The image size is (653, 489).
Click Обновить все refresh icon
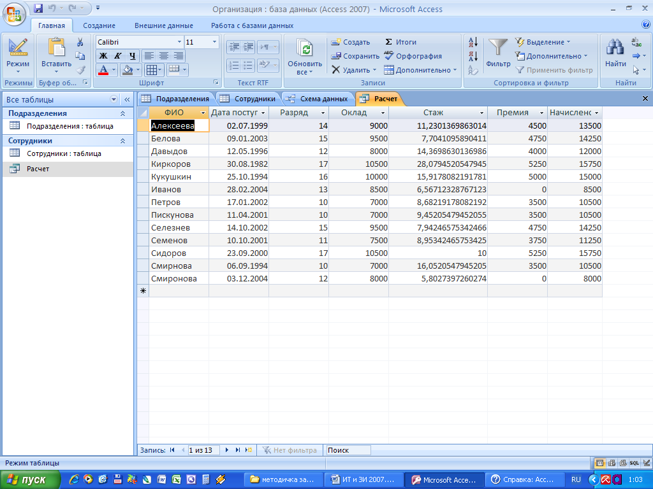pyautogui.click(x=305, y=56)
